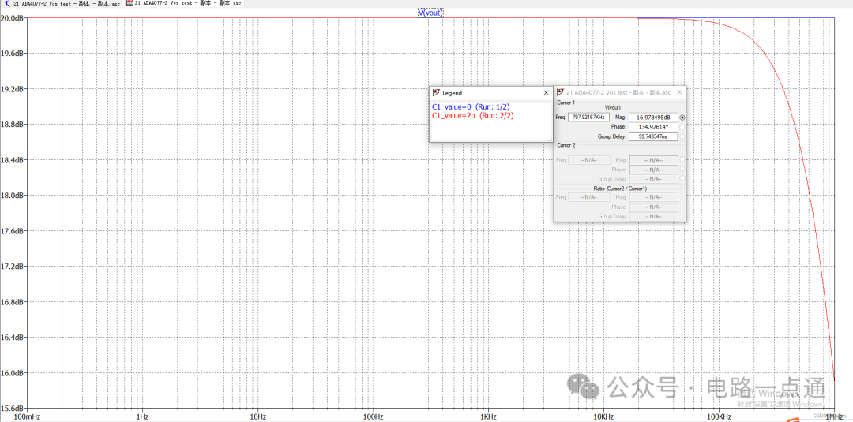Click the Cursor 2 Phase N/A field
Image resolution: width=853 pixels, height=422 pixels.
coord(653,170)
